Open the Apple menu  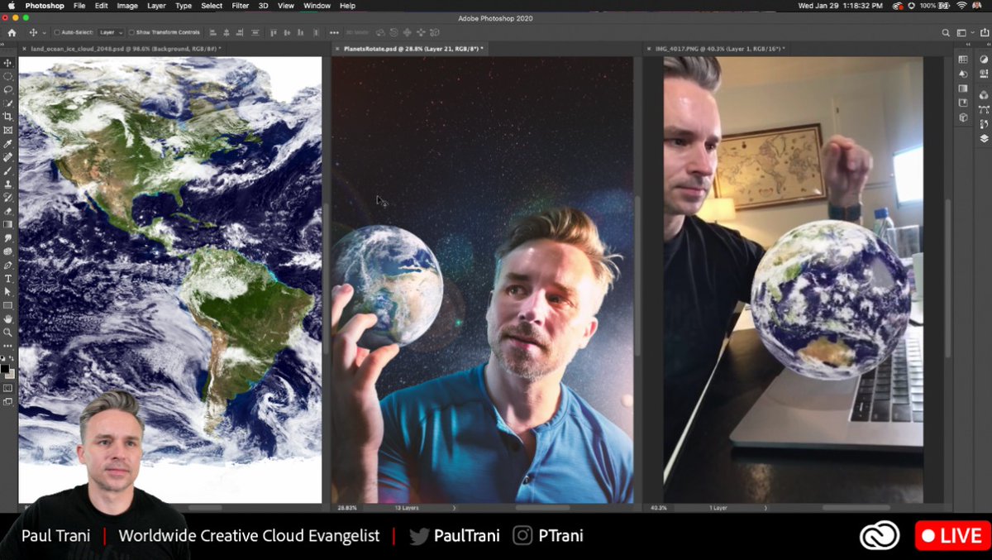[11, 6]
